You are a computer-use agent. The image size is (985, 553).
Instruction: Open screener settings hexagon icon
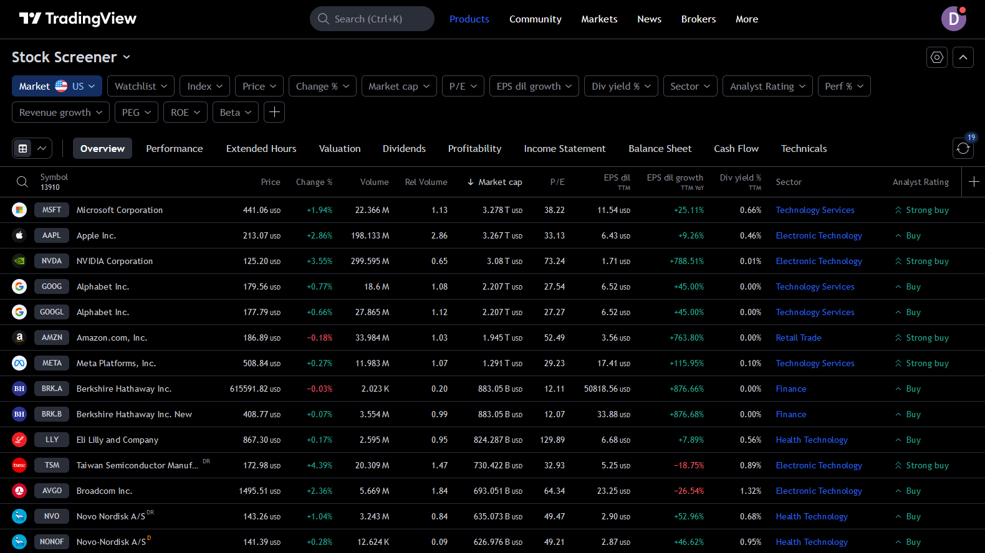tap(937, 57)
